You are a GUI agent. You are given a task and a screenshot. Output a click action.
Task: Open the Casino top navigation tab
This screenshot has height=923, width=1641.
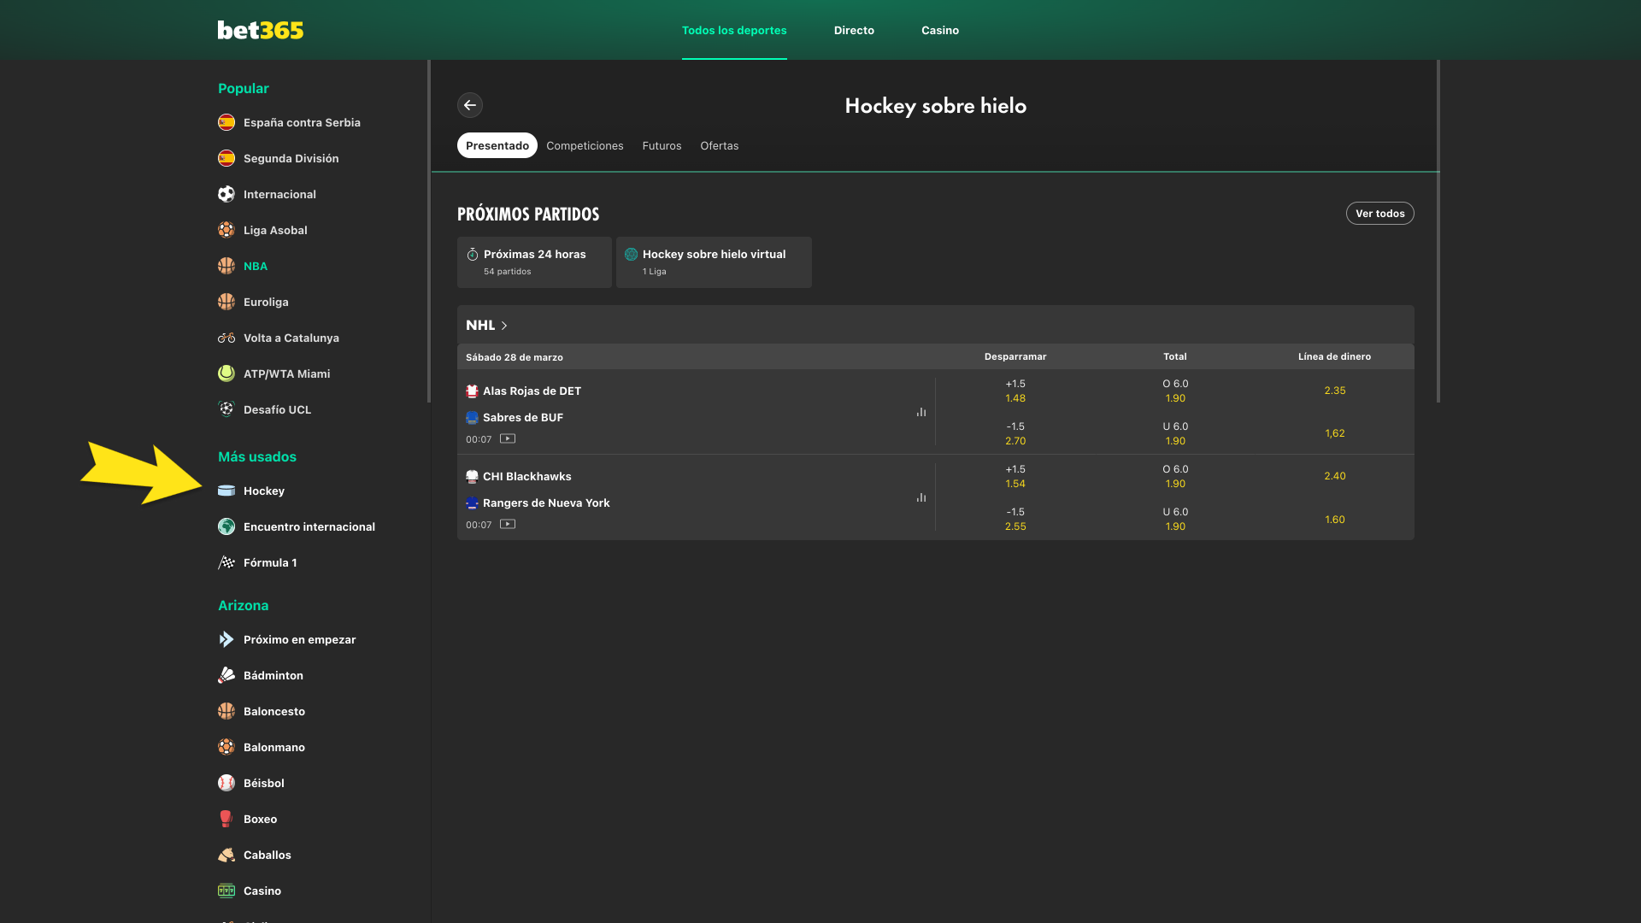coord(940,30)
